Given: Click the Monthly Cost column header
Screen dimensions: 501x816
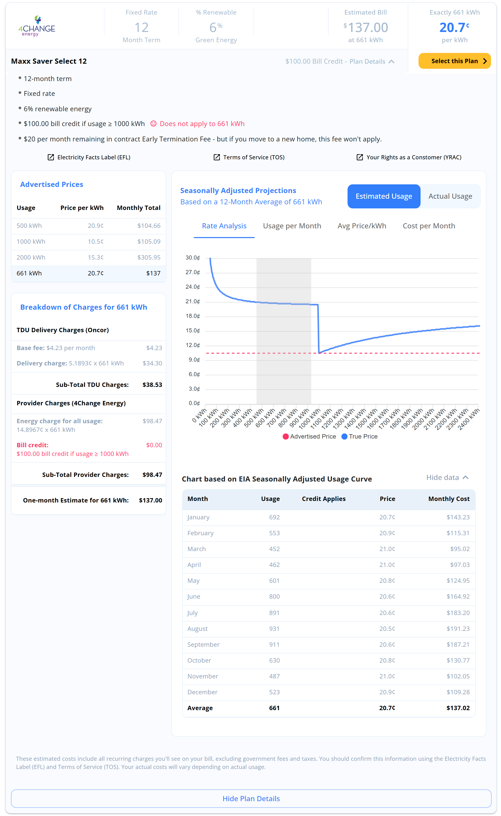Looking at the screenshot, I should click(449, 499).
